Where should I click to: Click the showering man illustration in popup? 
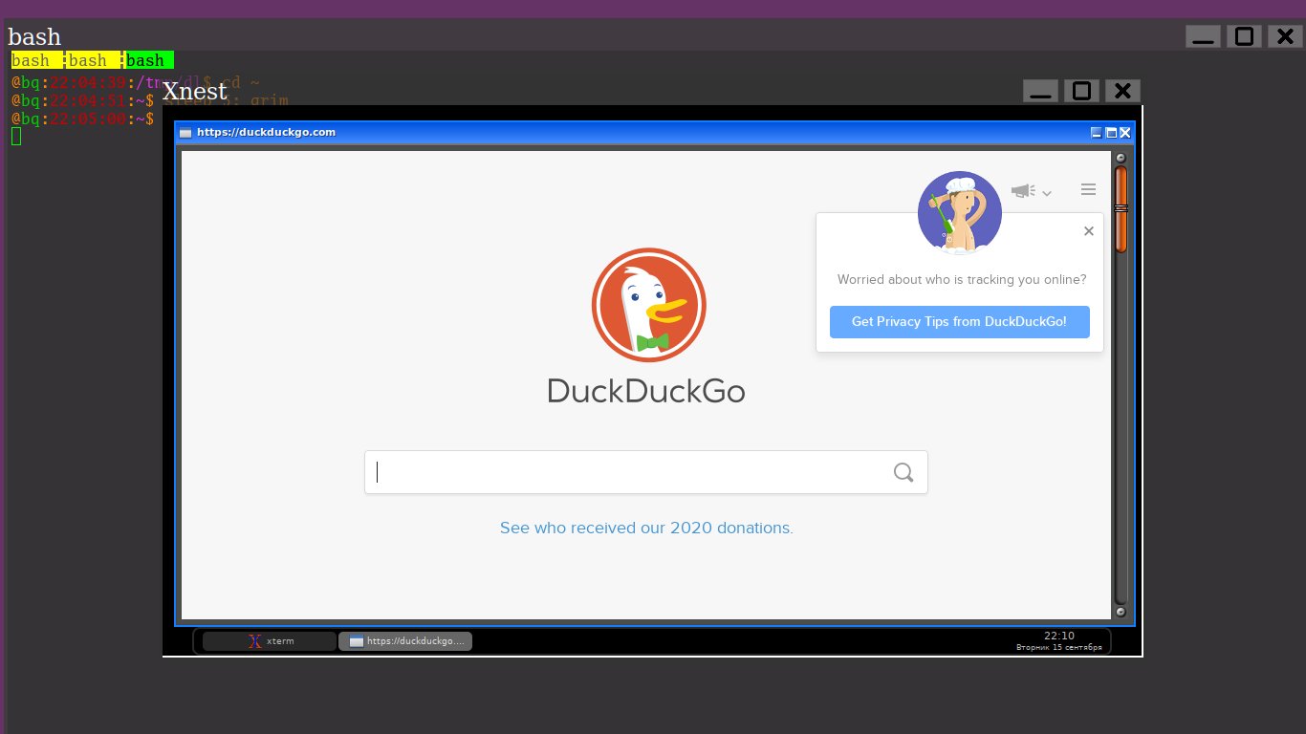pos(959,212)
